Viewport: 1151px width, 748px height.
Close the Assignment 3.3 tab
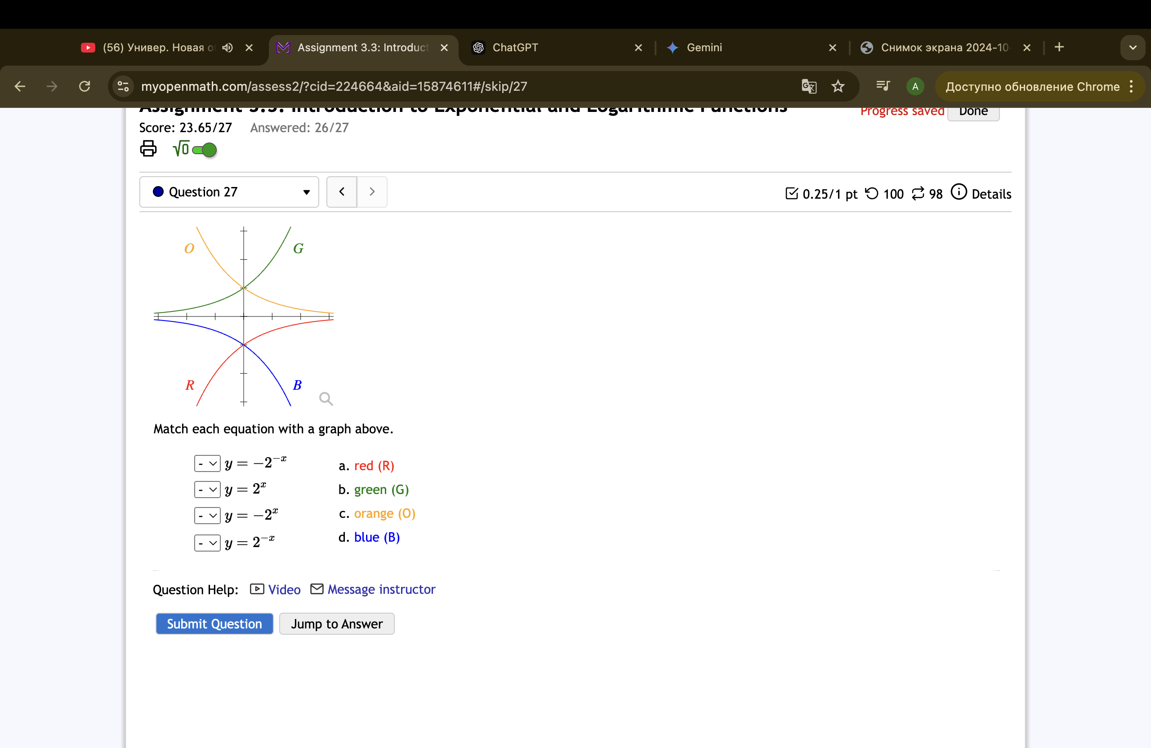[444, 47]
